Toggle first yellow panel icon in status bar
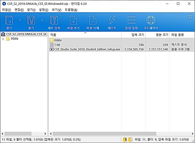This screenshot has height=143, width=195. (125, 140)
